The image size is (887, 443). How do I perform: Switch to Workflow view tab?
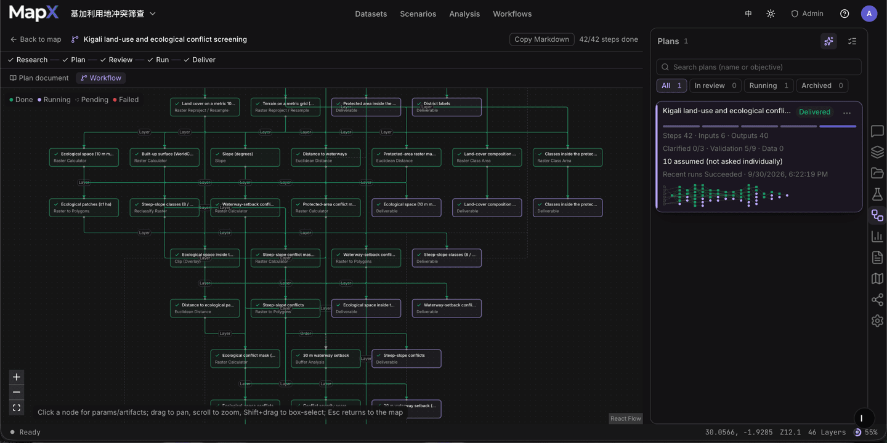[101, 78]
